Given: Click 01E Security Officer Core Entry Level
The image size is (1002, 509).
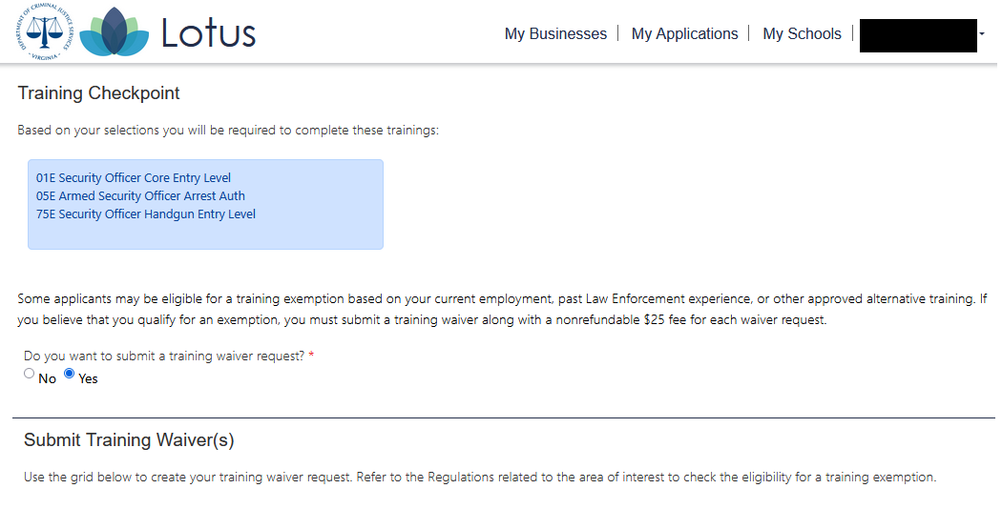Looking at the screenshot, I should click(x=134, y=178).
